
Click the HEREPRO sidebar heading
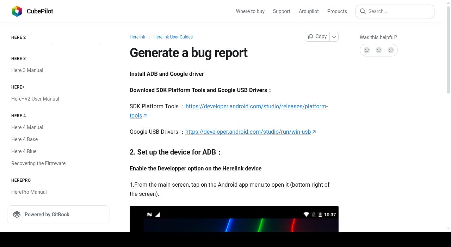[x=21, y=180]
